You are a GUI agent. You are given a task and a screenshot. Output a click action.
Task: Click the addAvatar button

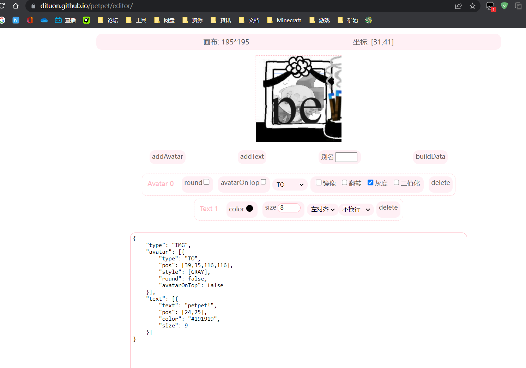(x=168, y=157)
